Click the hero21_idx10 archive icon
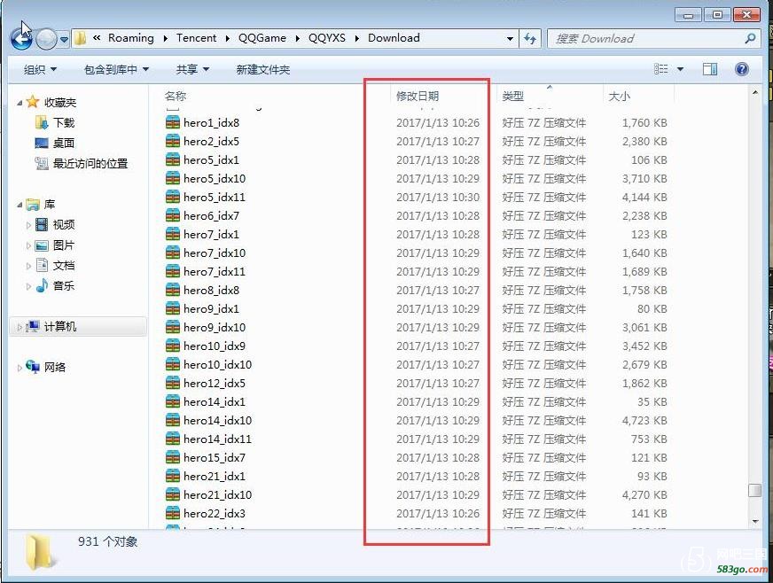 (173, 494)
